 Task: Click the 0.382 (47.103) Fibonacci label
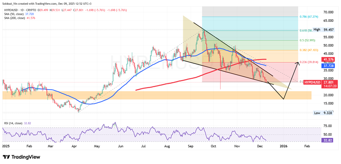pyautogui.click(x=308, y=50)
